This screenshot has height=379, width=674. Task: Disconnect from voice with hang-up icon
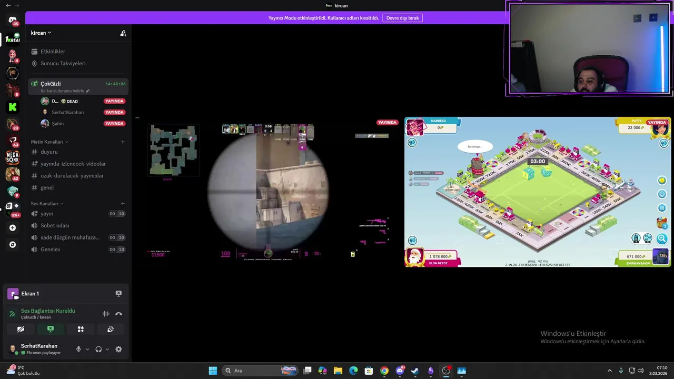point(118,314)
